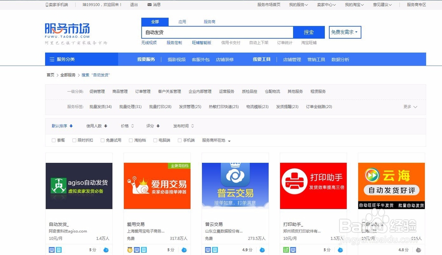Viewport: 442px width, 255px height.
Task: Expand the 我的淘宝 top menu
Action: (x=354, y=4)
